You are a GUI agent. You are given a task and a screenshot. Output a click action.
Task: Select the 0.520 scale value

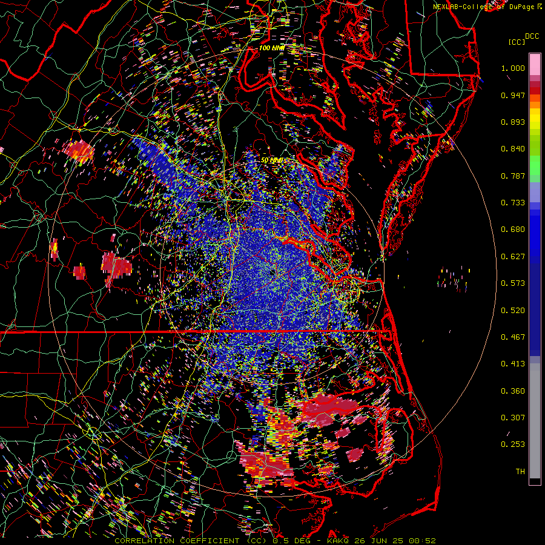pos(513,311)
